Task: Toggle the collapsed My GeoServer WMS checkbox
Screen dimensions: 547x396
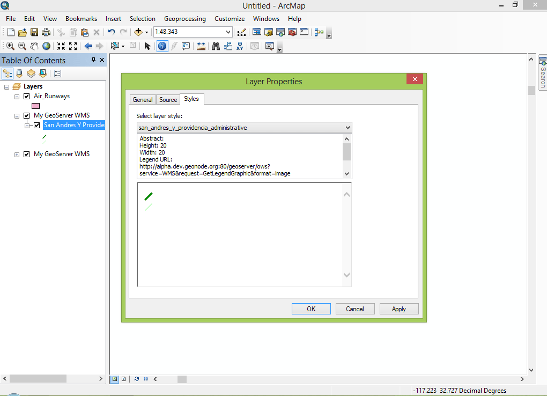Action: click(x=26, y=155)
